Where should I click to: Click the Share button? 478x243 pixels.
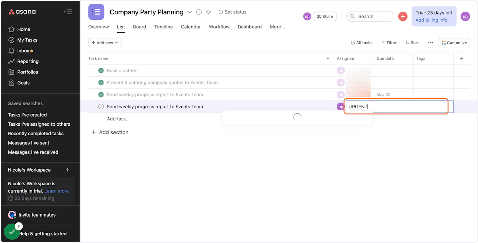[x=325, y=16]
